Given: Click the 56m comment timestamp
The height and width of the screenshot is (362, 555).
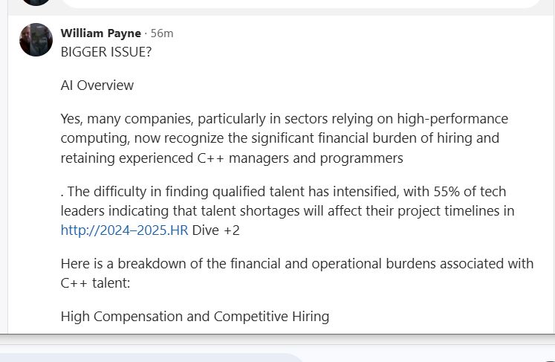Looking at the screenshot, I should tap(162, 33).
